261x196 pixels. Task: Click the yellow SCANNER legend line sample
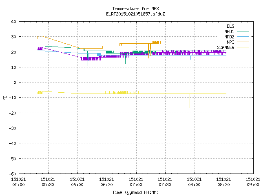click(243, 47)
